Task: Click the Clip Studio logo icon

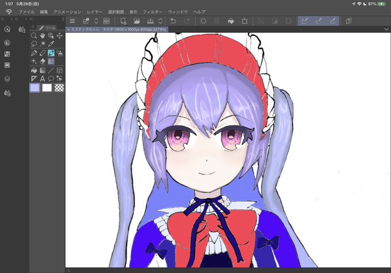Action: coord(9,11)
